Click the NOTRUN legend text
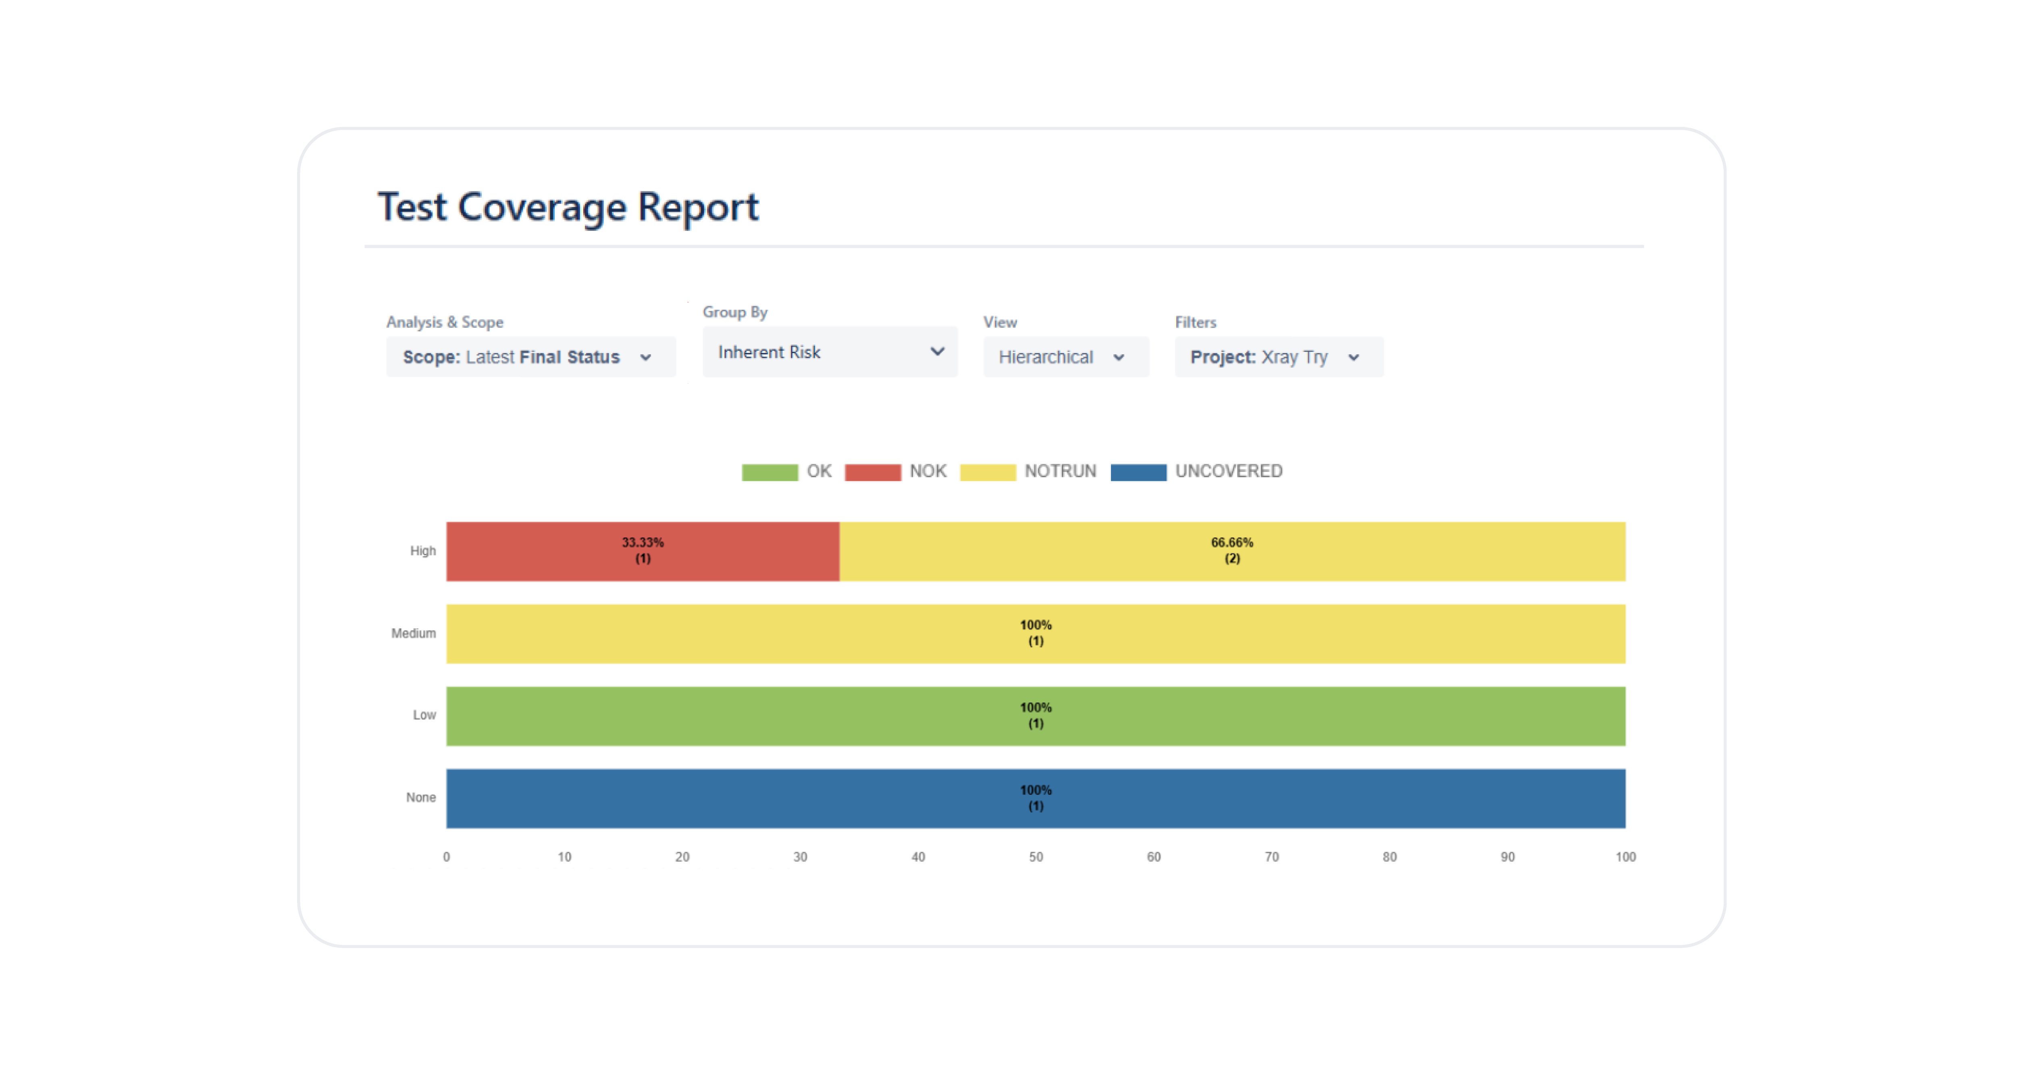Image resolution: width=2024 pixels, height=1075 pixels. (x=1060, y=472)
